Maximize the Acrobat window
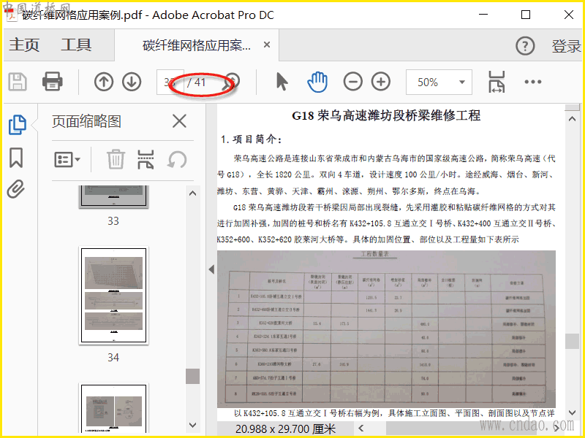Image resolution: width=585 pixels, height=438 pixels. [526, 15]
